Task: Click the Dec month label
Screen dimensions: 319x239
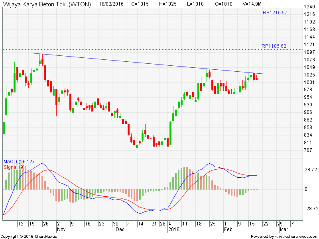Action: point(120,229)
